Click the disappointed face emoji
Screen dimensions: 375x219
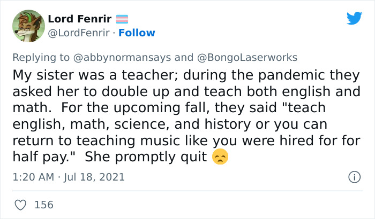(x=220, y=157)
